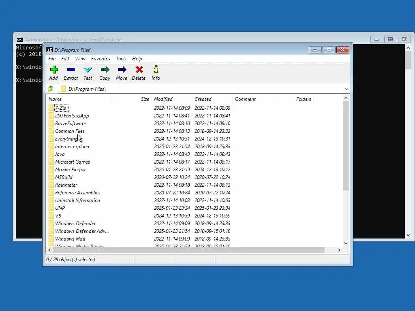Select the UNP folder icon
Screen dimensions: 415x311
coord(51,208)
